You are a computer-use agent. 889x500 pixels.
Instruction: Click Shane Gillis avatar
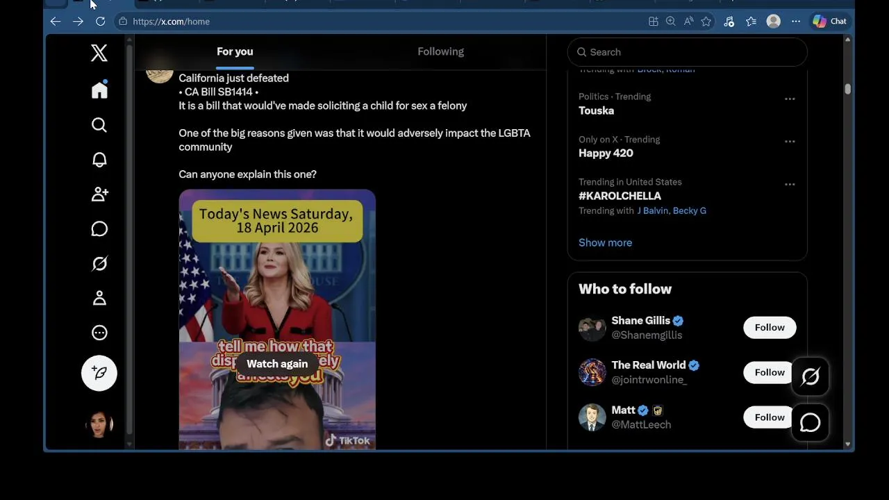pyautogui.click(x=592, y=328)
